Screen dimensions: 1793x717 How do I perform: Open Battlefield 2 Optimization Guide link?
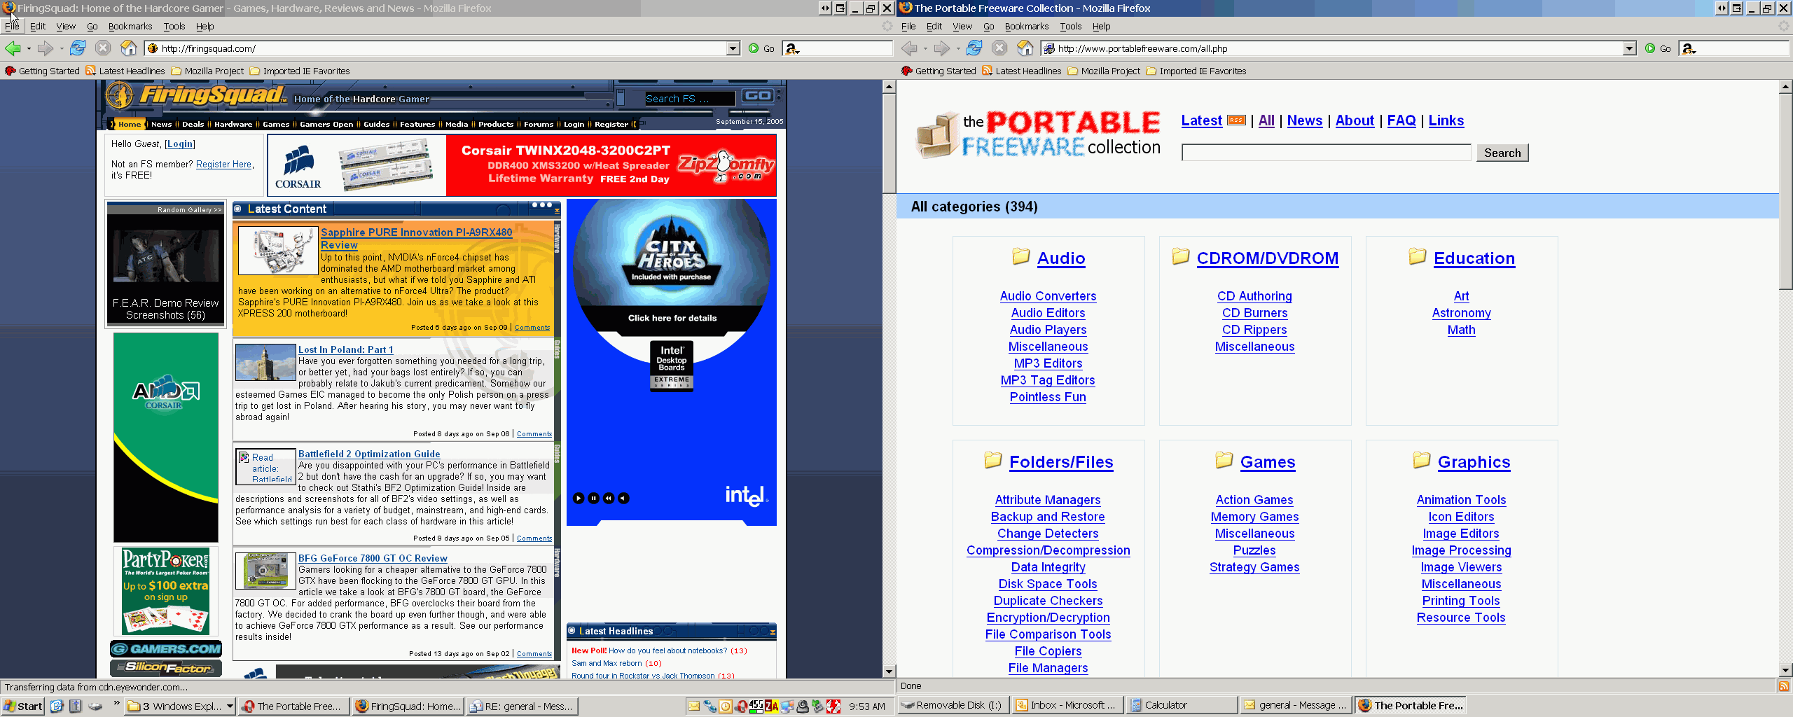tap(369, 454)
